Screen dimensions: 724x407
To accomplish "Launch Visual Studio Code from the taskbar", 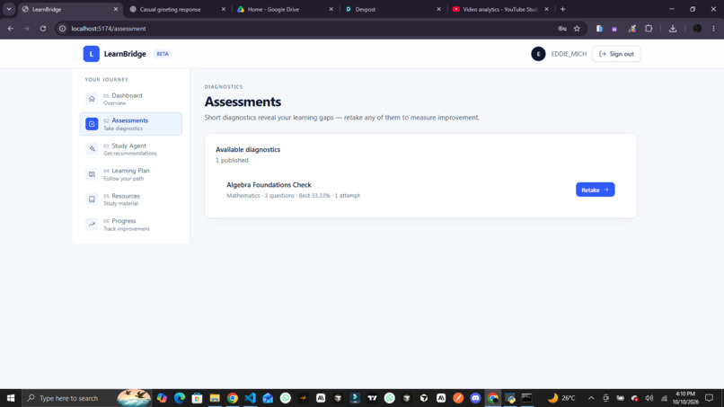I will (x=250, y=398).
